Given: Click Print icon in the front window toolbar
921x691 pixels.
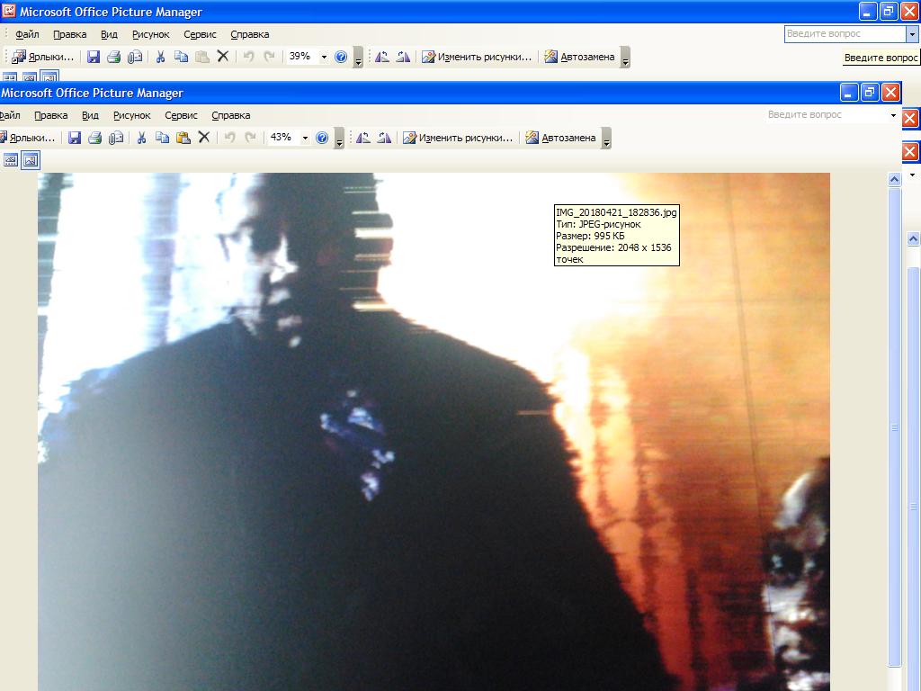Looking at the screenshot, I should coord(94,138).
